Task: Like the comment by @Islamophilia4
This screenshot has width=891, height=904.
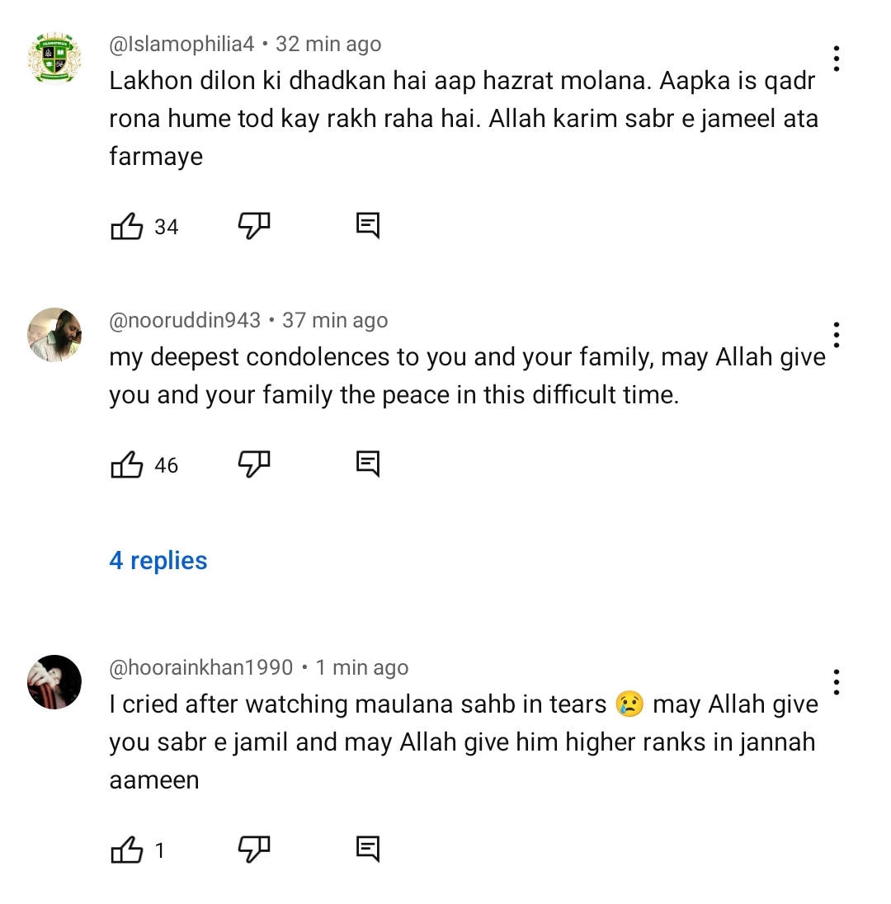Action: pos(127,226)
